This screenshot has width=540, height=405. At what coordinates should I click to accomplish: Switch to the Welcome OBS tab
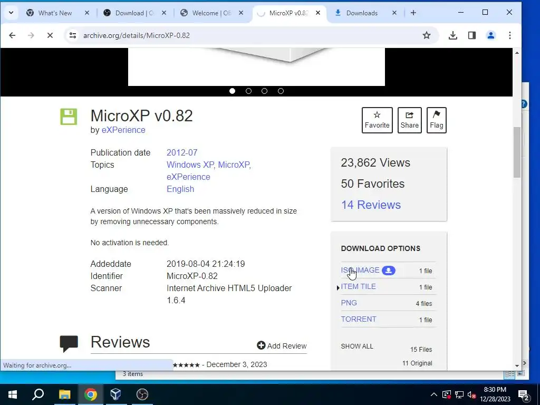(x=211, y=13)
